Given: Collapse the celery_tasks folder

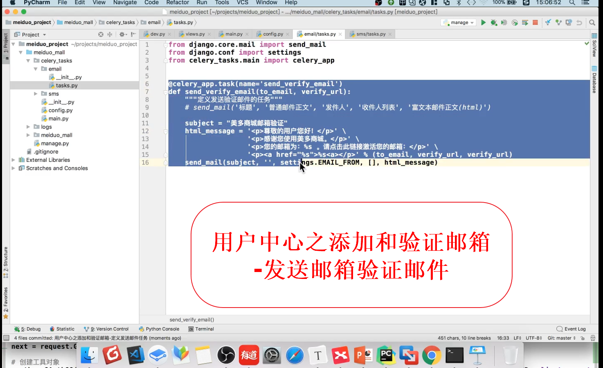Looking at the screenshot, I should tap(29, 60).
